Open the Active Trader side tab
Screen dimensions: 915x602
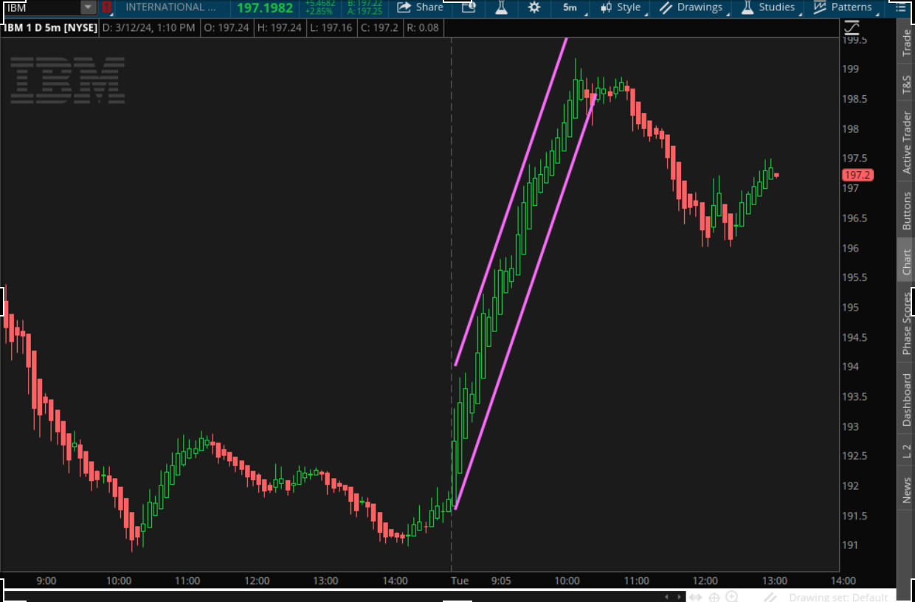(907, 142)
